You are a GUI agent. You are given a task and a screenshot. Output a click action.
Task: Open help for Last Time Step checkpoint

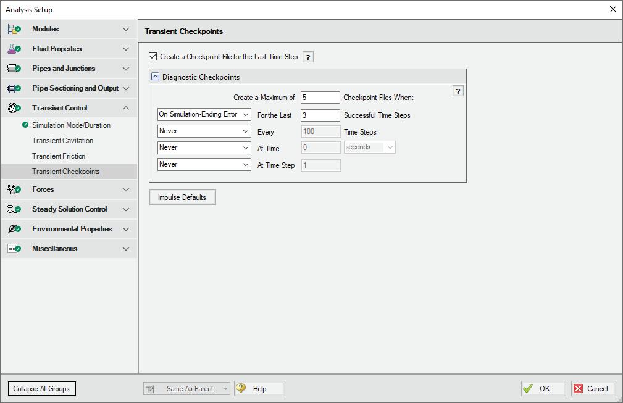pos(308,57)
